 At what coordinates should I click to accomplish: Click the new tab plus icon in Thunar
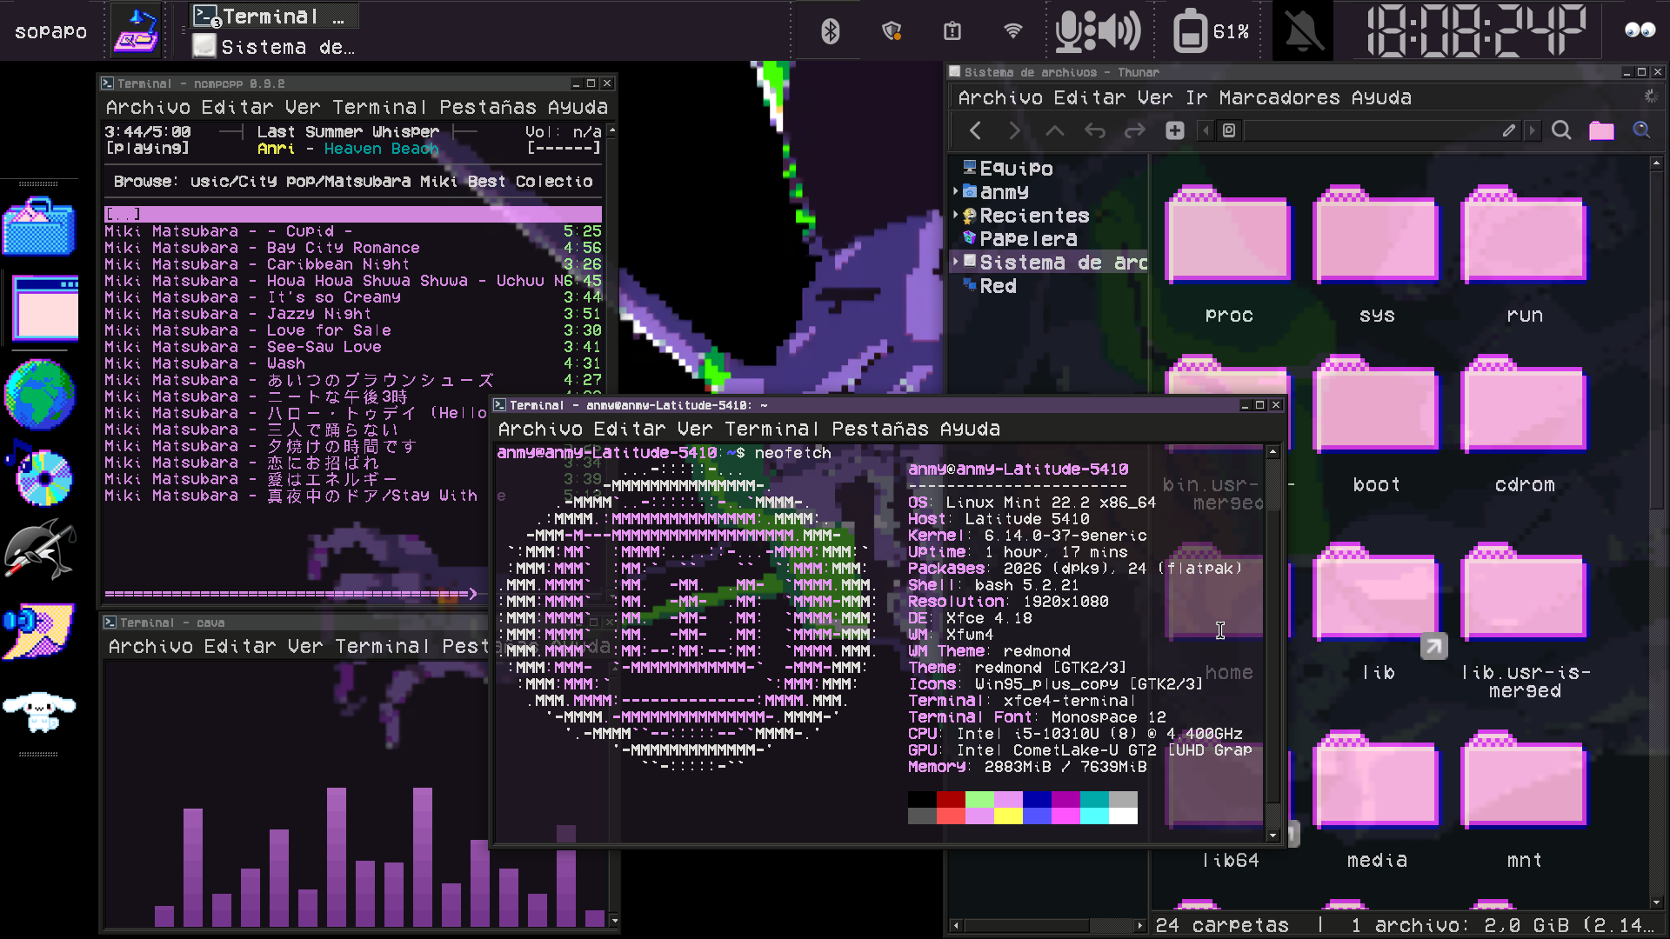[1175, 130]
